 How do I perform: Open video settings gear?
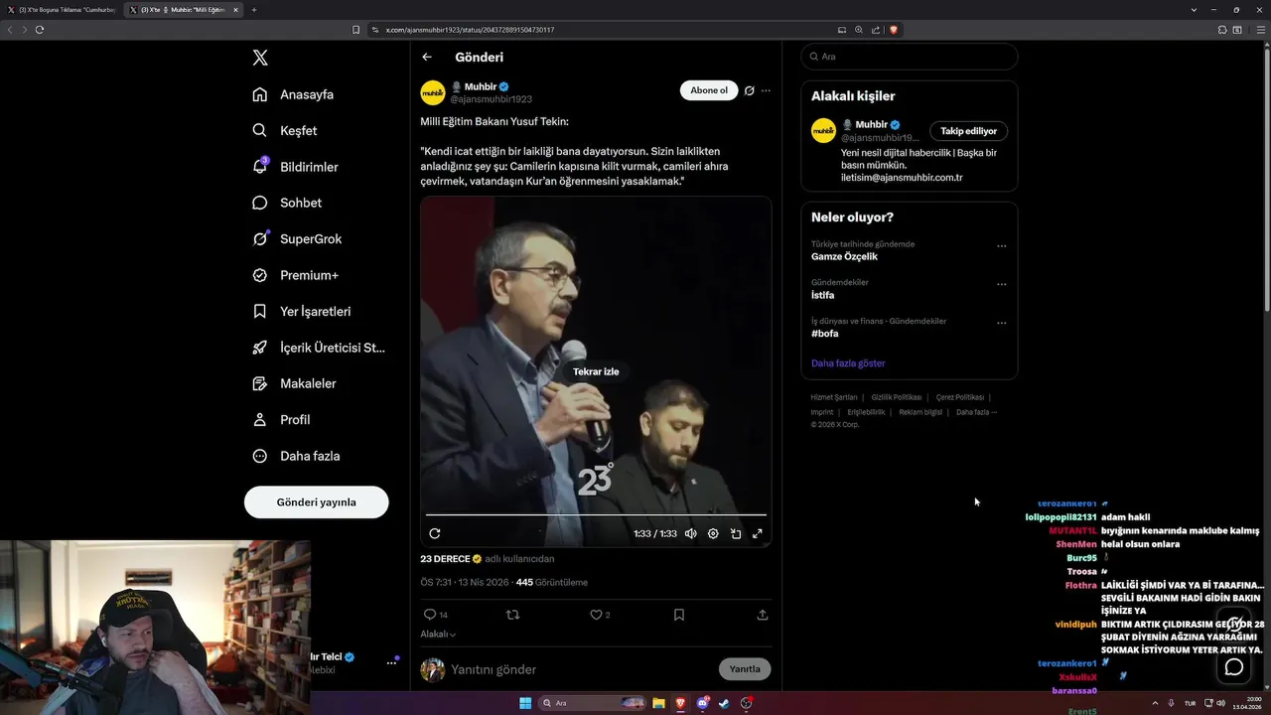click(x=713, y=533)
